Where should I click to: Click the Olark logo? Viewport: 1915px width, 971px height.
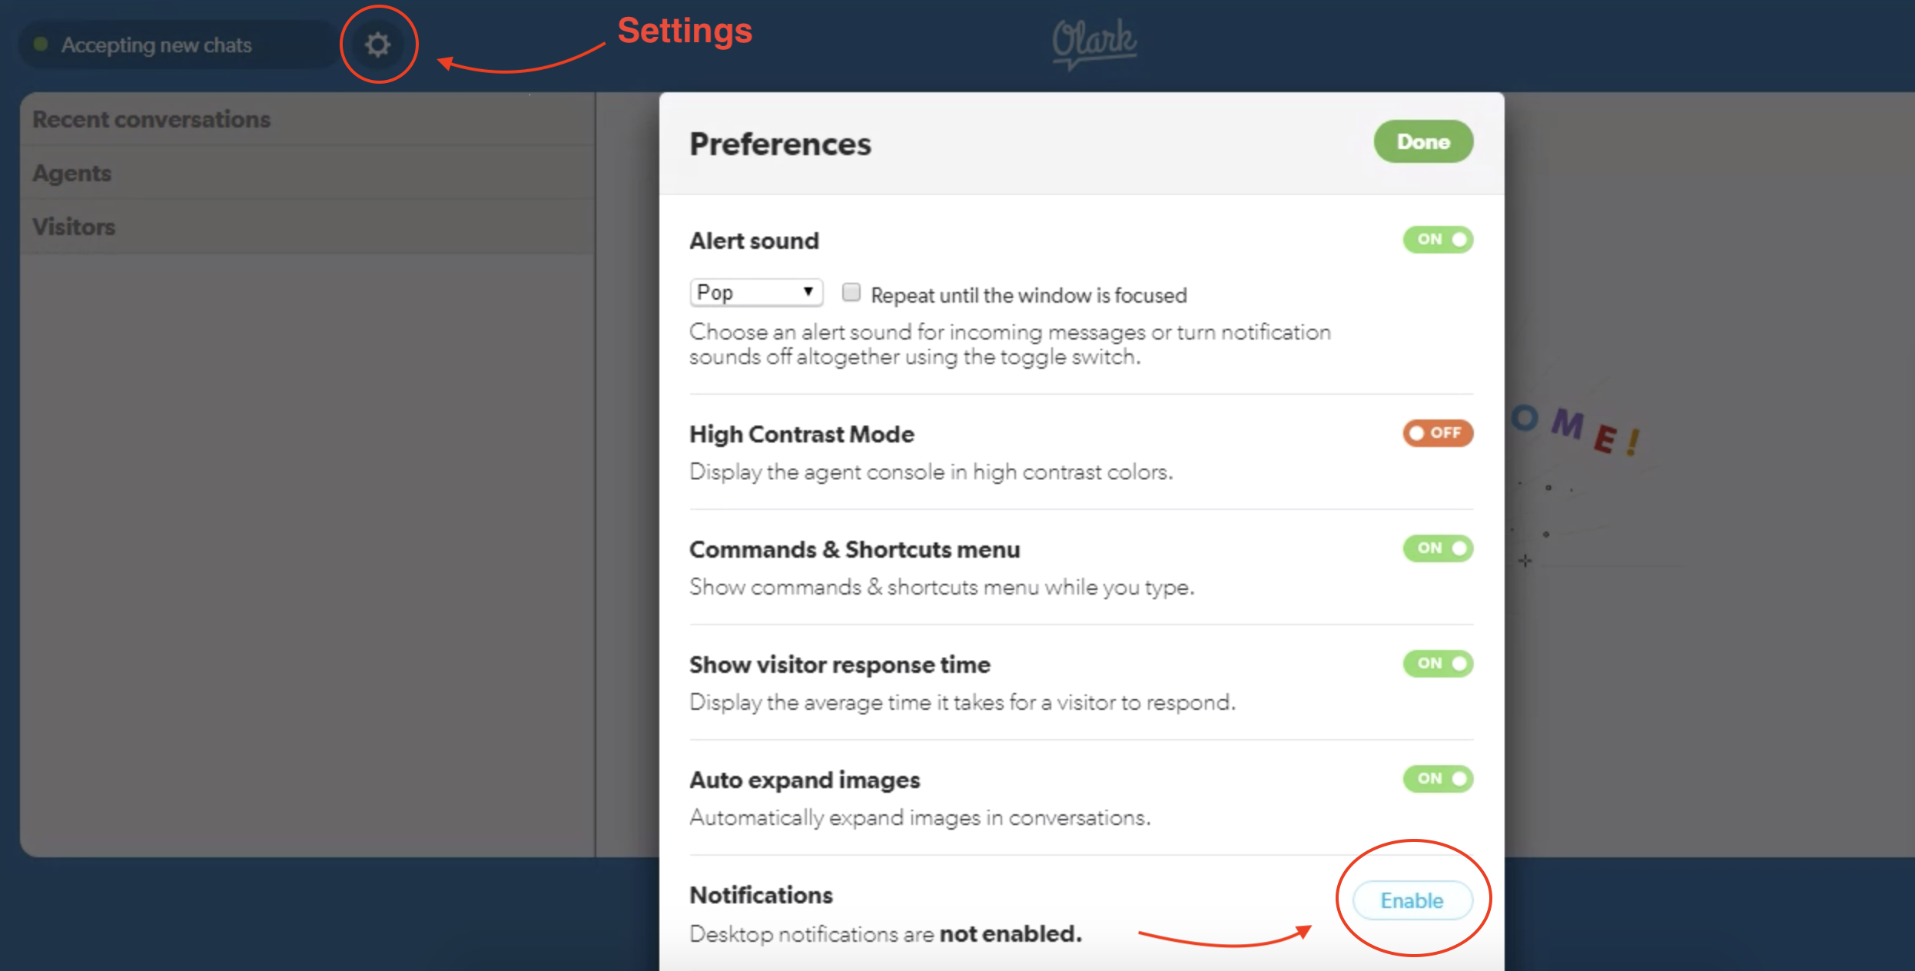point(1094,41)
